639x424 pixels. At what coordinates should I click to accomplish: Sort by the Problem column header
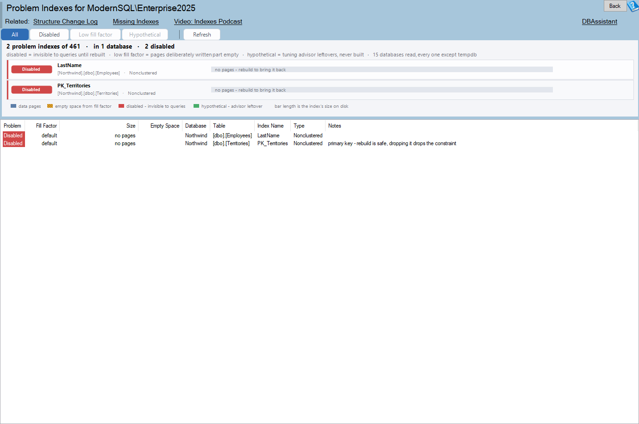coord(13,126)
